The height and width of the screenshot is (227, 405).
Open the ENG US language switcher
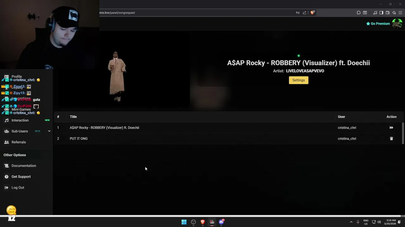coord(366,222)
